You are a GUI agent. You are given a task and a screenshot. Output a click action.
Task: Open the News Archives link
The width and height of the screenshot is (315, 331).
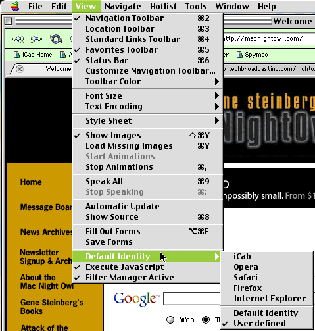(46, 232)
